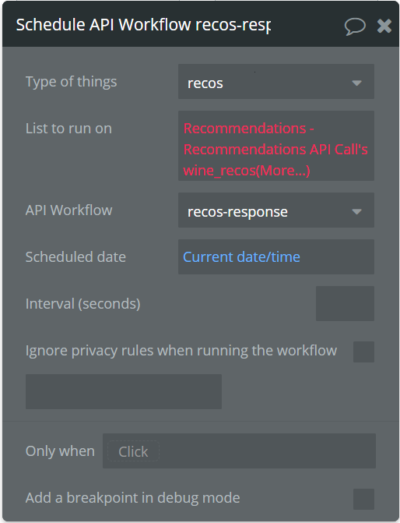The image size is (400, 523).
Task: Open the Type of things dropdown
Action: click(276, 82)
